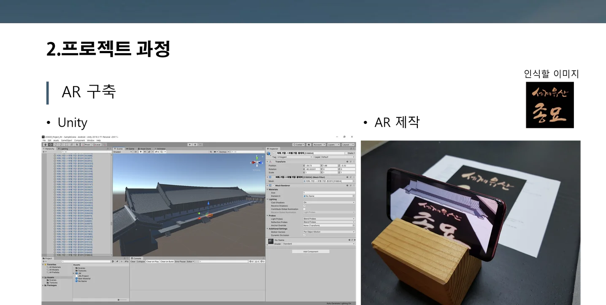This screenshot has height=305, width=606.
Task: Switch to the Lighting tab
Action: coord(63,149)
